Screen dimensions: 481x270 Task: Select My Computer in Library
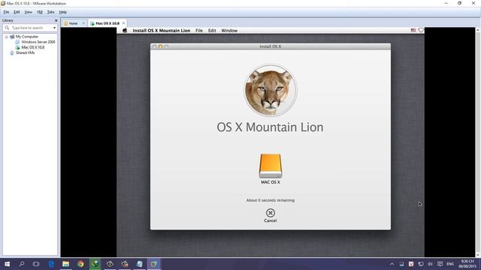pyautogui.click(x=27, y=37)
